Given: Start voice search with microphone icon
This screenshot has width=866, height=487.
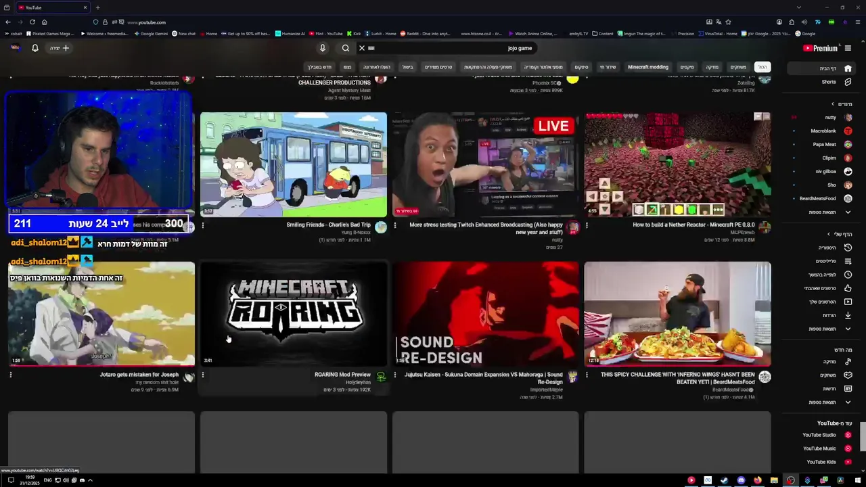Looking at the screenshot, I should tap(323, 48).
